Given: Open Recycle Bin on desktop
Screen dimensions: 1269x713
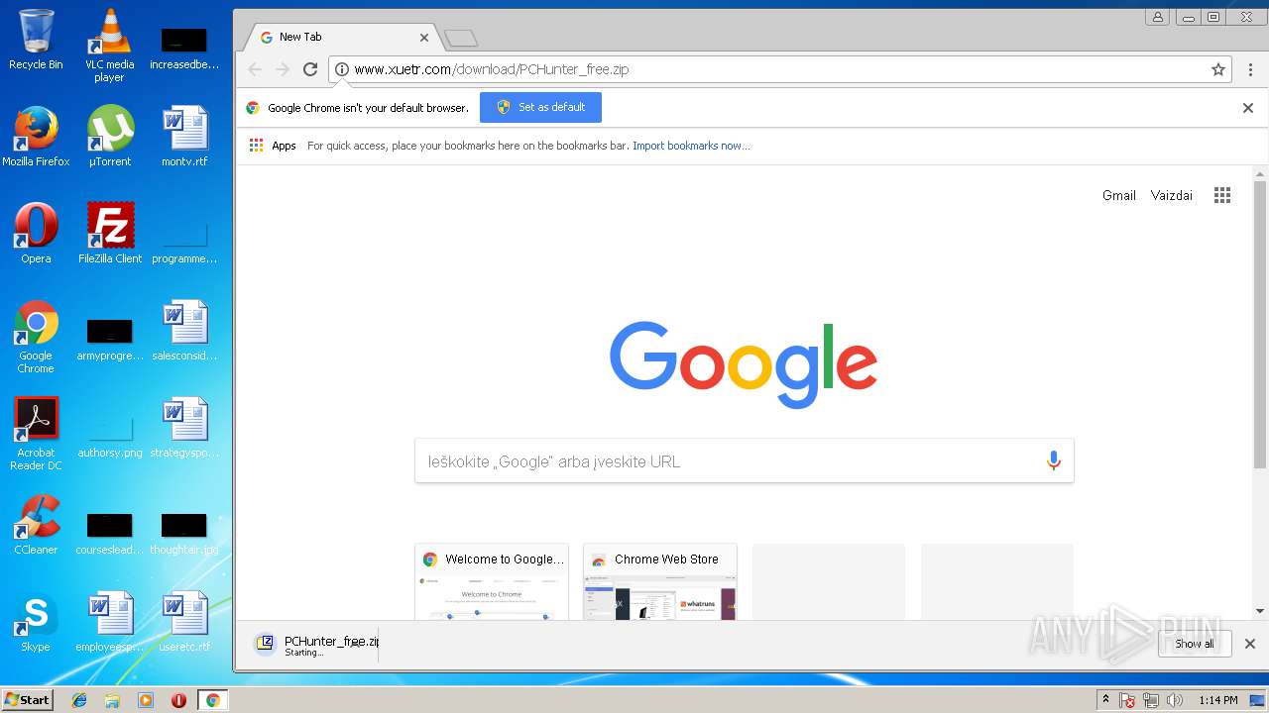Looking at the screenshot, I should (x=36, y=40).
